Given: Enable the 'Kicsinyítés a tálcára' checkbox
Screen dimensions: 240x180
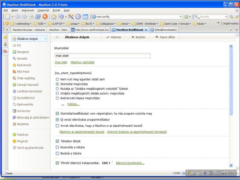Looking at the screenshot, I should [x=57, y=147].
